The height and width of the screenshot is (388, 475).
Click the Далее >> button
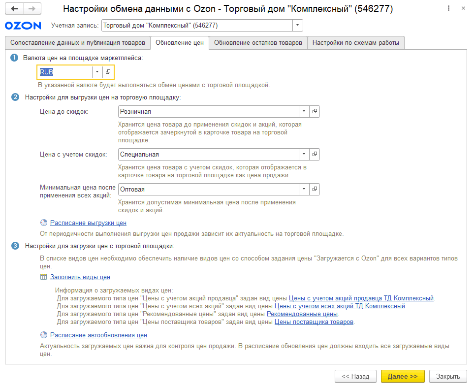(x=403, y=377)
